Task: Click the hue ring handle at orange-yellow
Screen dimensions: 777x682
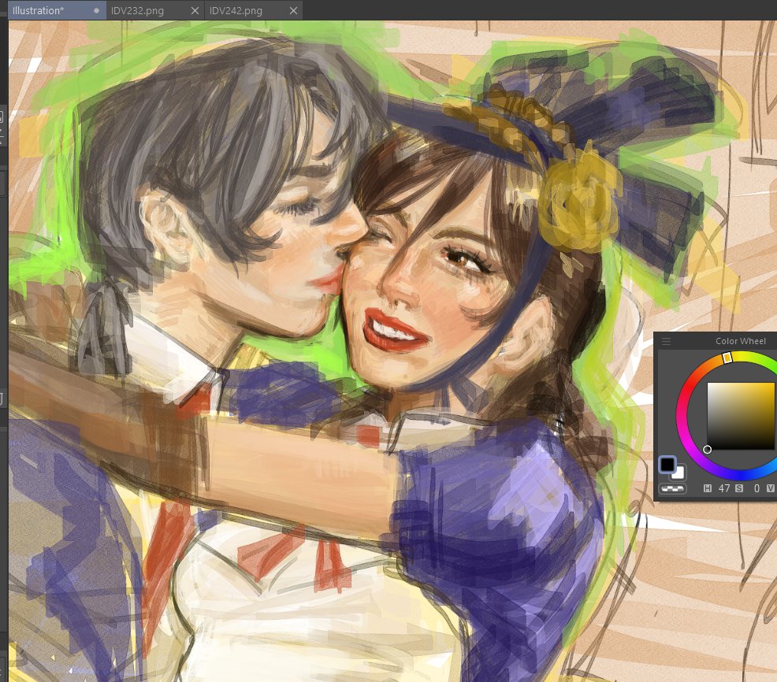Action: pyautogui.click(x=727, y=358)
